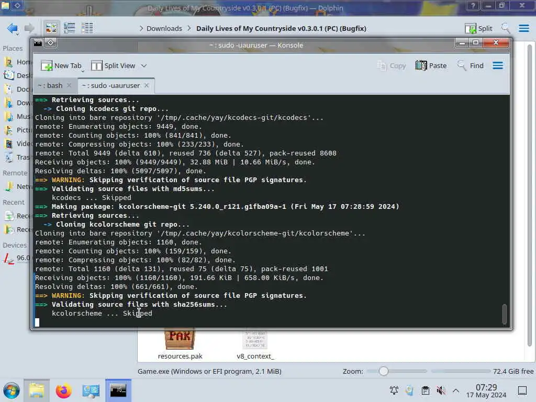Close the sudo -uauruser tab
Screen dimensions: 536x402
(147, 85)
